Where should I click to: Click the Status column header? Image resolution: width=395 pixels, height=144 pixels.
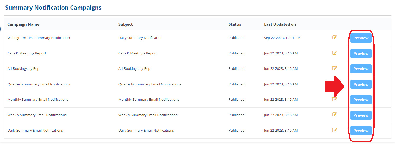[x=235, y=24]
